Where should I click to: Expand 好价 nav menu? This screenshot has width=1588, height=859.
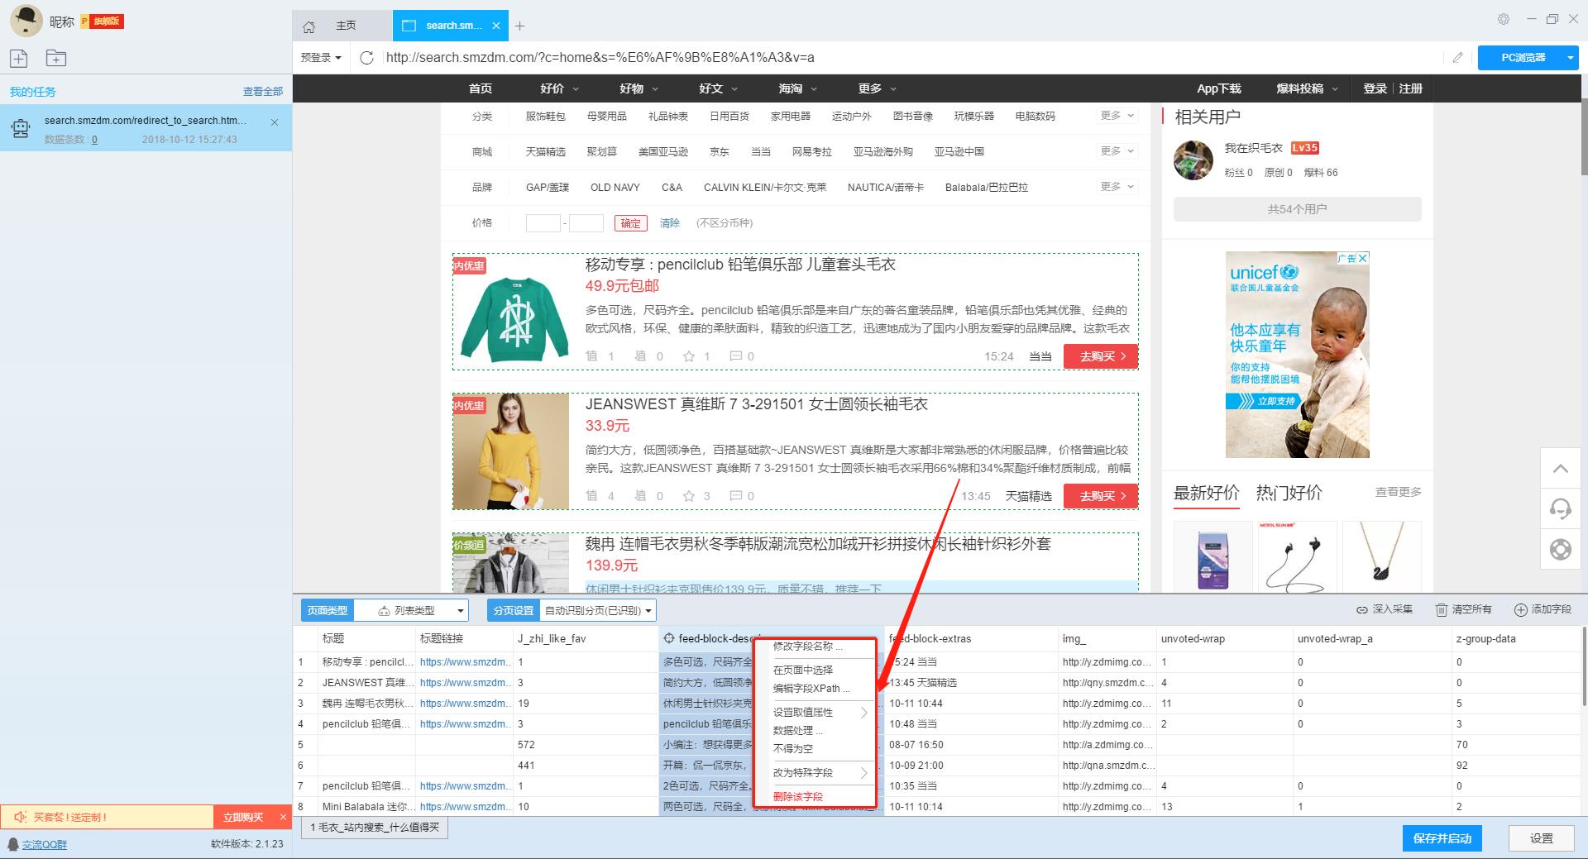[560, 88]
